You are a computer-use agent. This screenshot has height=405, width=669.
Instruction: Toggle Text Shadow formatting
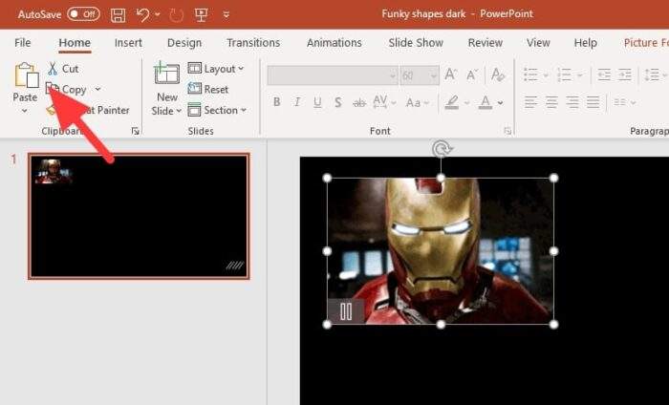[x=338, y=102]
